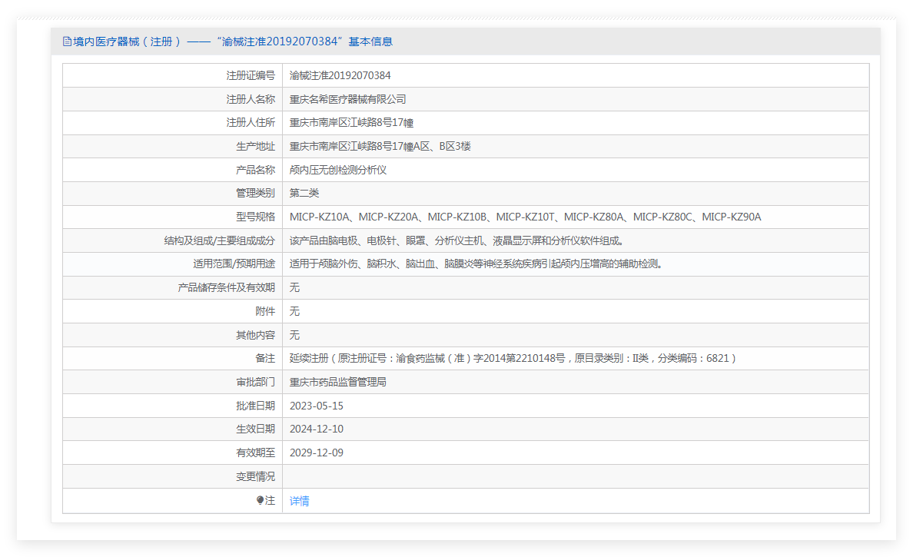Select registration number 渝械注准20192070384 value
Screen dimensions: 913x557
click(340, 75)
